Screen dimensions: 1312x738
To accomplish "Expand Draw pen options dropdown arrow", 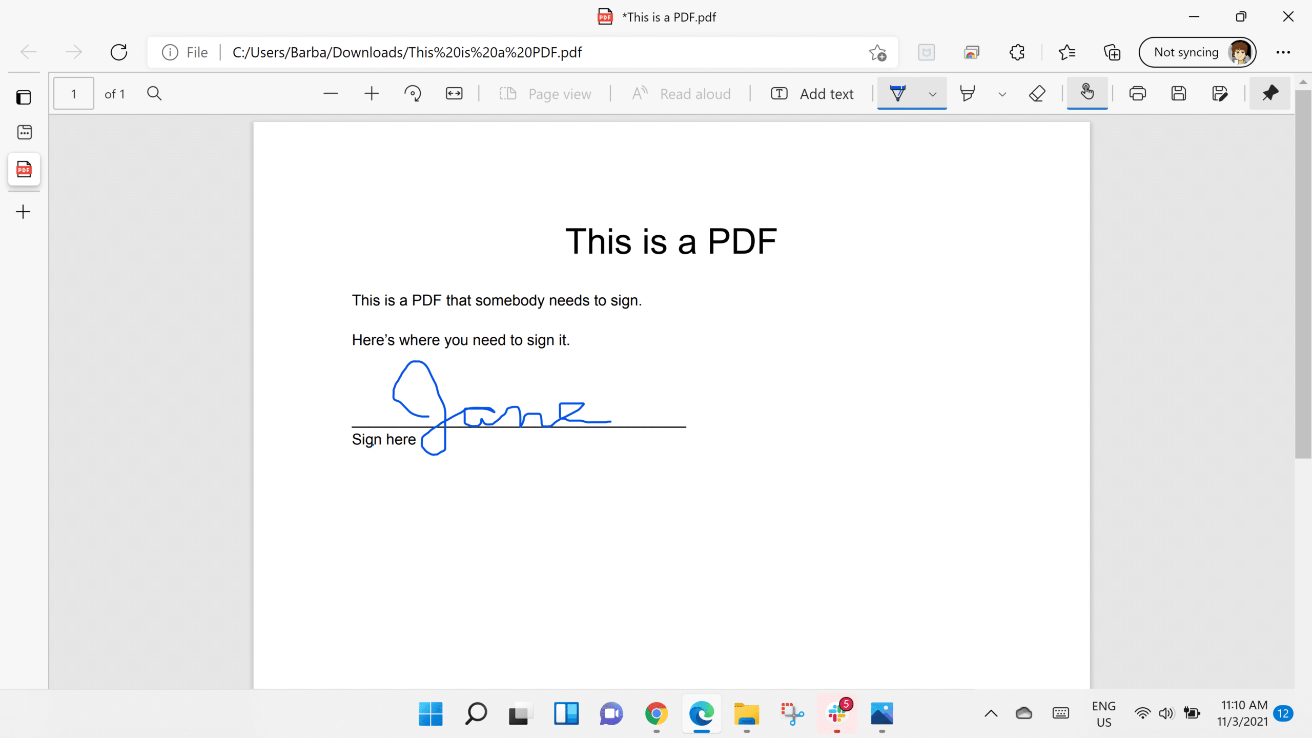I will 933,94.
